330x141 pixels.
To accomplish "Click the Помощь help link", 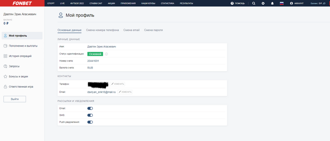I will [x=240, y=4].
